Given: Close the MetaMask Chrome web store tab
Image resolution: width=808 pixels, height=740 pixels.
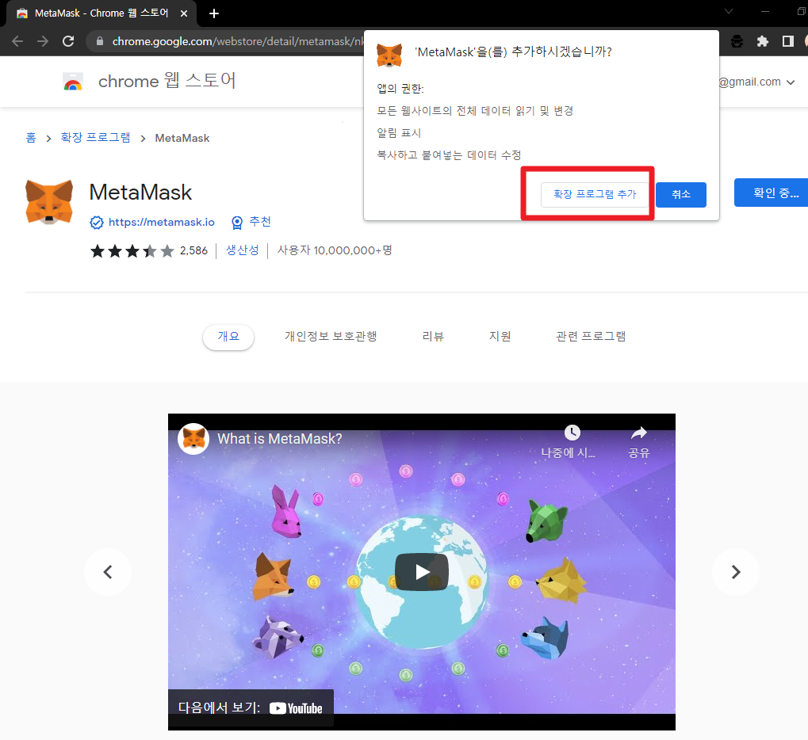Looking at the screenshot, I should (x=184, y=13).
